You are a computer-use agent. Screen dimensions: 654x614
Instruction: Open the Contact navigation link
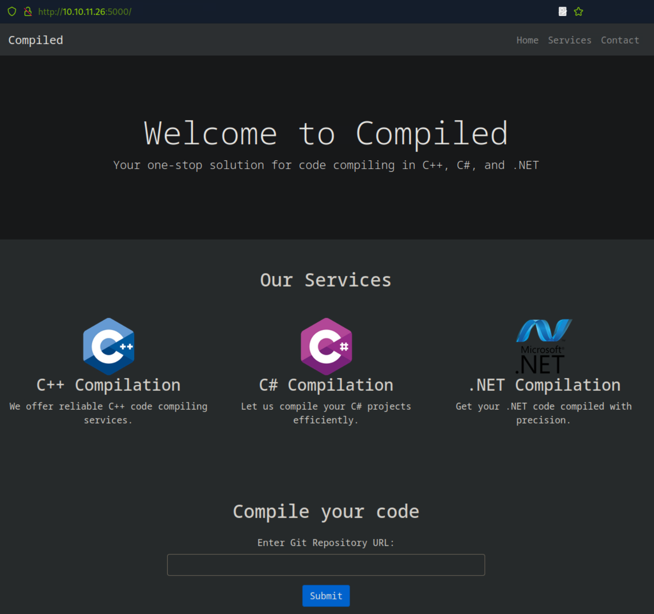[620, 40]
